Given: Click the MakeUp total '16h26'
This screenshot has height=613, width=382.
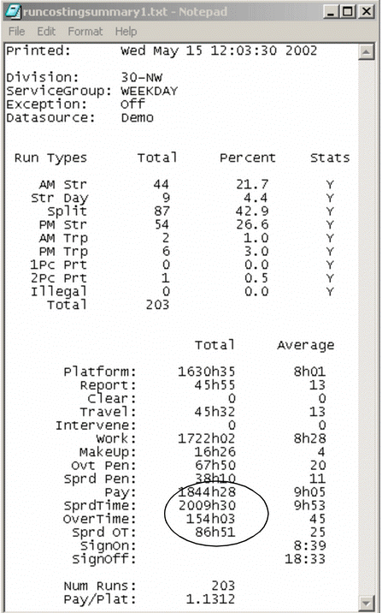Looking at the screenshot, I should (215, 452).
